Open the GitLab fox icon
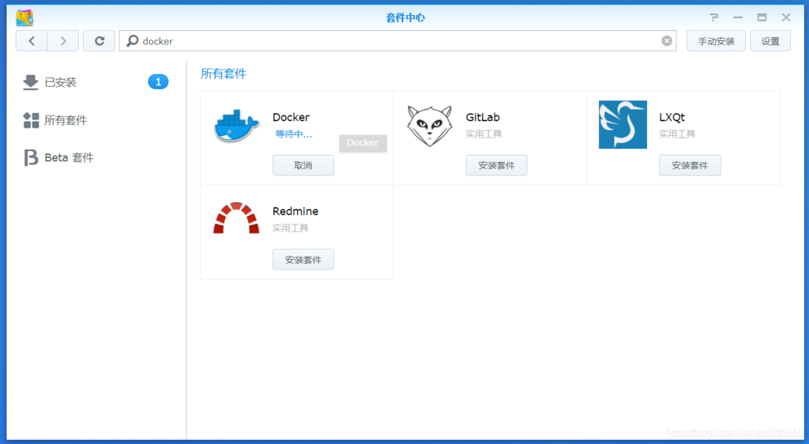 429,126
